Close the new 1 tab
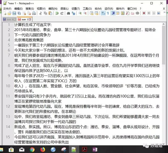 click(x=30, y=19)
